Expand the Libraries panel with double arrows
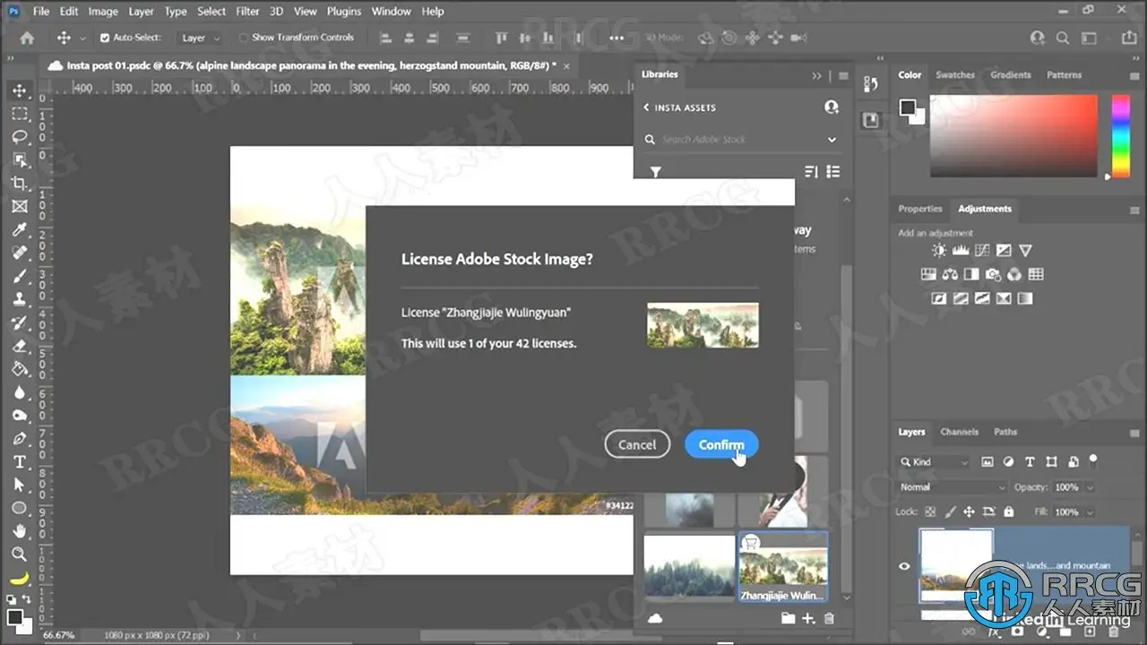The width and height of the screenshot is (1147, 645). click(816, 76)
